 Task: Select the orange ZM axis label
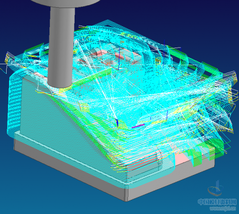point(122,42)
